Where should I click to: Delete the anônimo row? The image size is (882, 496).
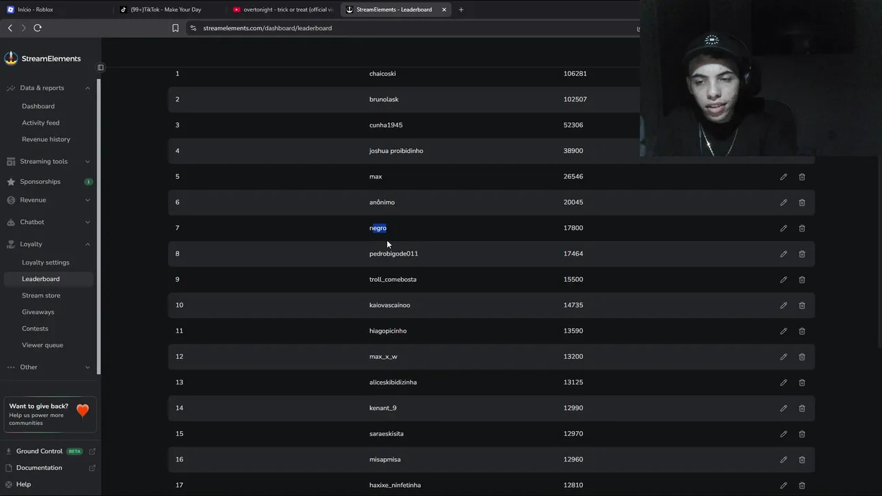point(802,203)
